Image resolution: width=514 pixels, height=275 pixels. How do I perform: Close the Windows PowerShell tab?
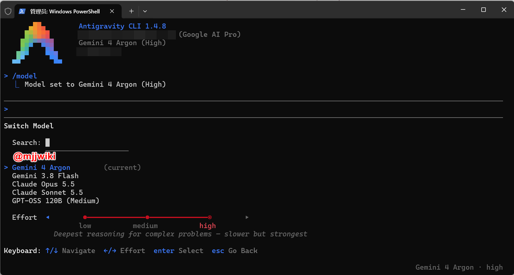click(112, 11)
